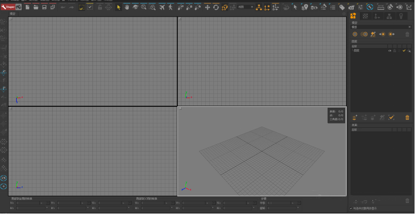Image resolution: width=415 pixels, height=214 pixels.
Task: Toggle the eye visibility of the layer row
Action: [390, 51]
